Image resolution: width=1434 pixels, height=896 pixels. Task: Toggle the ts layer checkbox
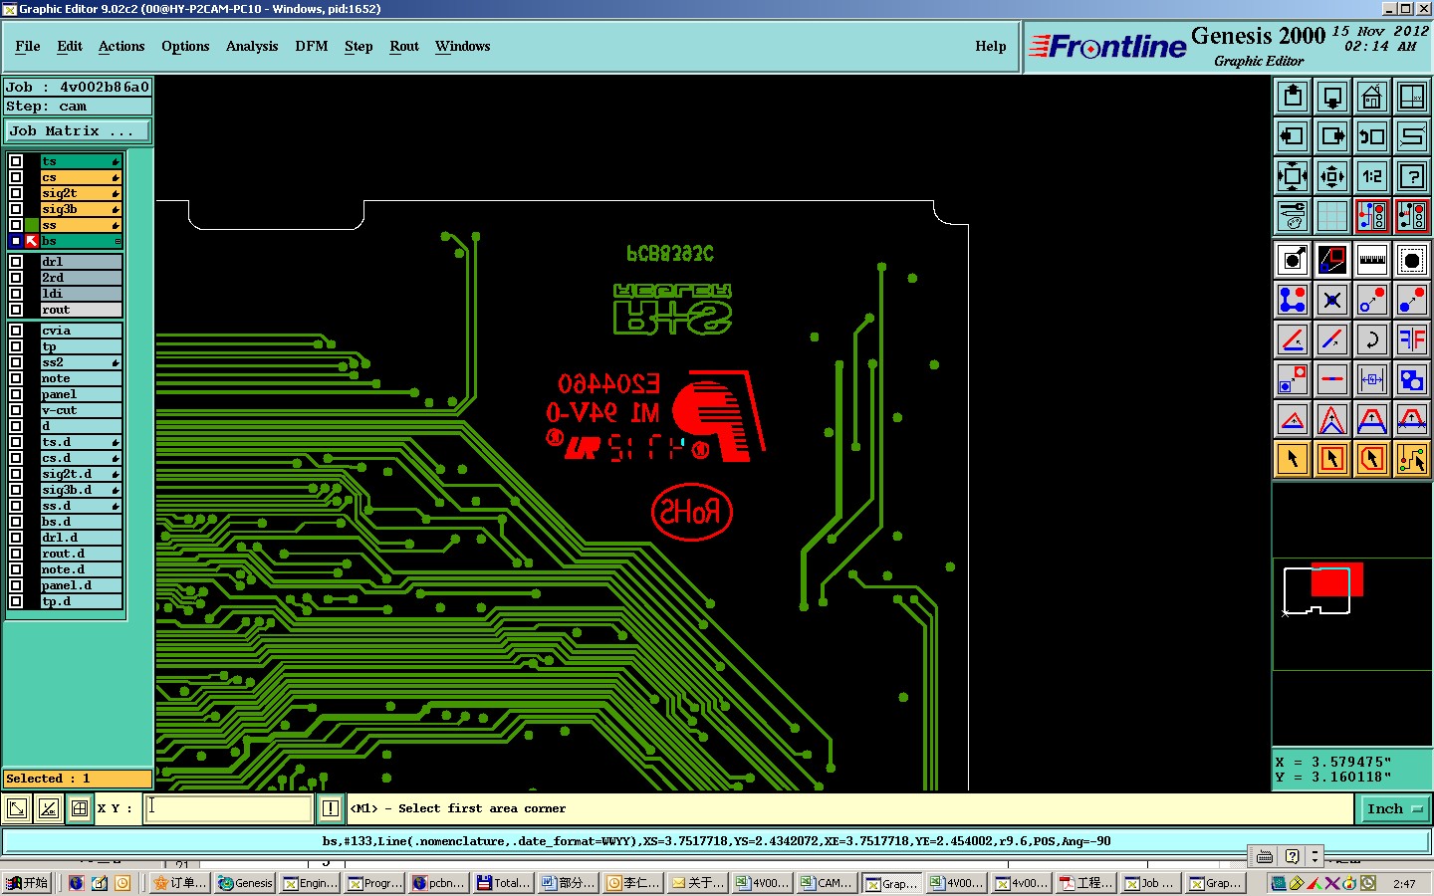[16, 161]
